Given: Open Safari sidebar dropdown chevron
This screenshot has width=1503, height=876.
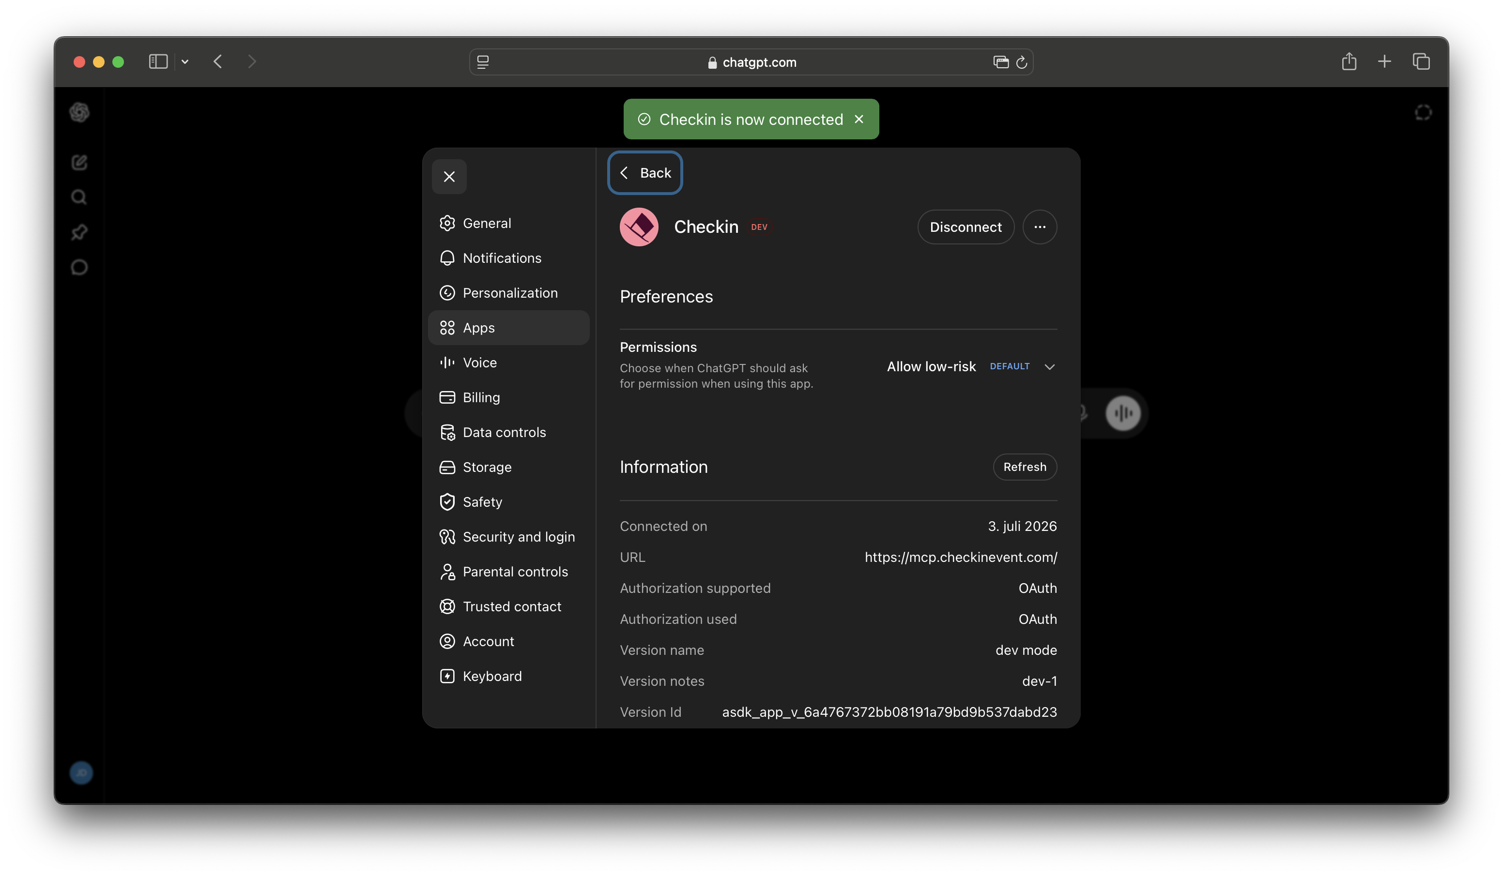Looking at the screenshot, I should [185, 61].
